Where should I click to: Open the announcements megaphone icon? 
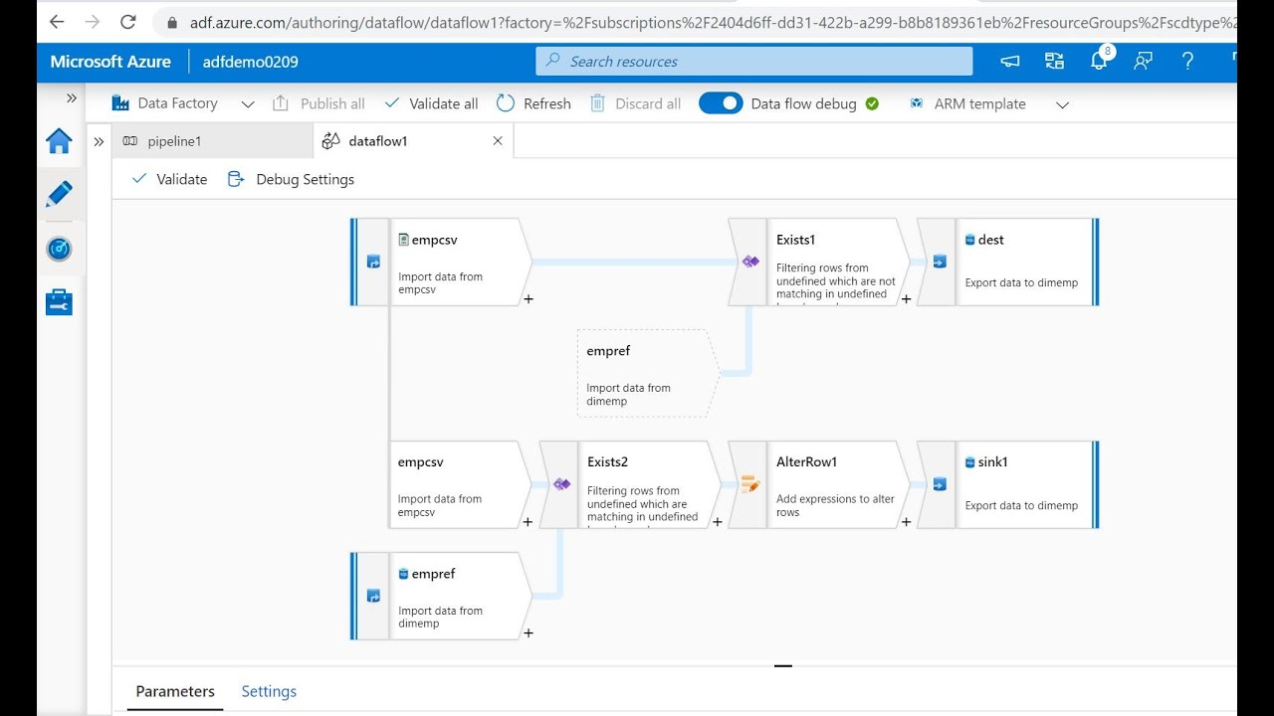1010,61
